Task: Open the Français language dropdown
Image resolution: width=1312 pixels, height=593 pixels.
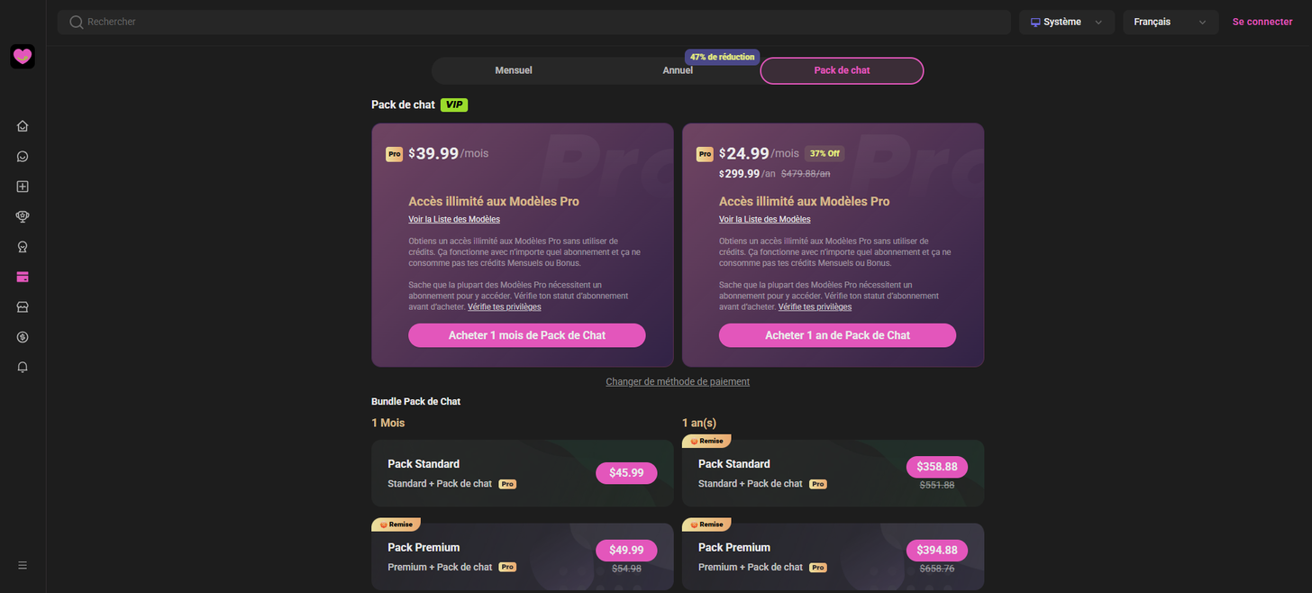Action: pos(1171,22)
